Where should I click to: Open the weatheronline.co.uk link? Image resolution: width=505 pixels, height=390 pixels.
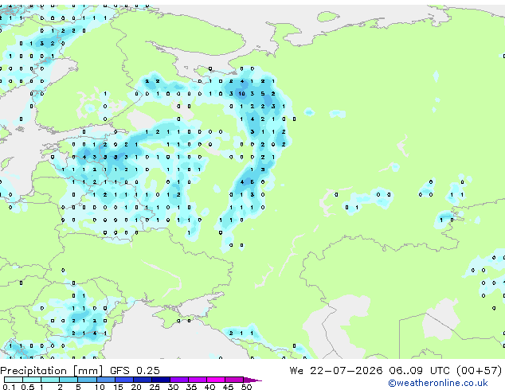point(438,383)
